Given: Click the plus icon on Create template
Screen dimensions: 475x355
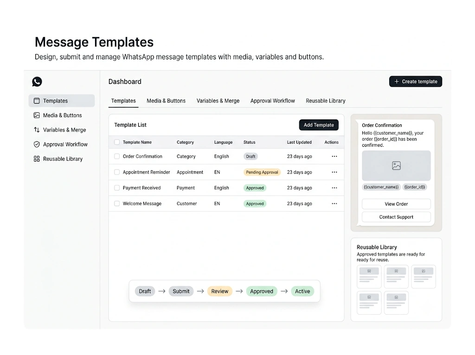Looking at the screenshot, I should point(397,82).
